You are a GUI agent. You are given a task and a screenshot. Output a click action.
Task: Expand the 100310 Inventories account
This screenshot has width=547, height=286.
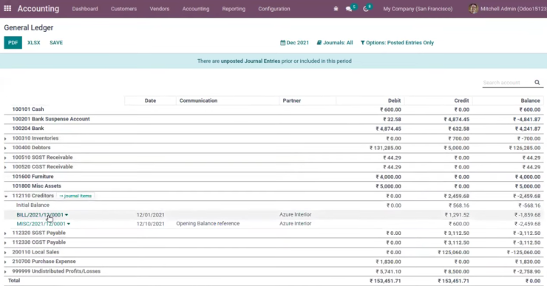click(x=6, y=139)
